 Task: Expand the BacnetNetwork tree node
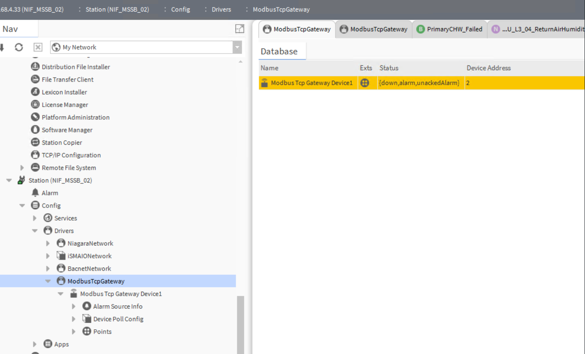pyautogui.click(x=48, y=268)
